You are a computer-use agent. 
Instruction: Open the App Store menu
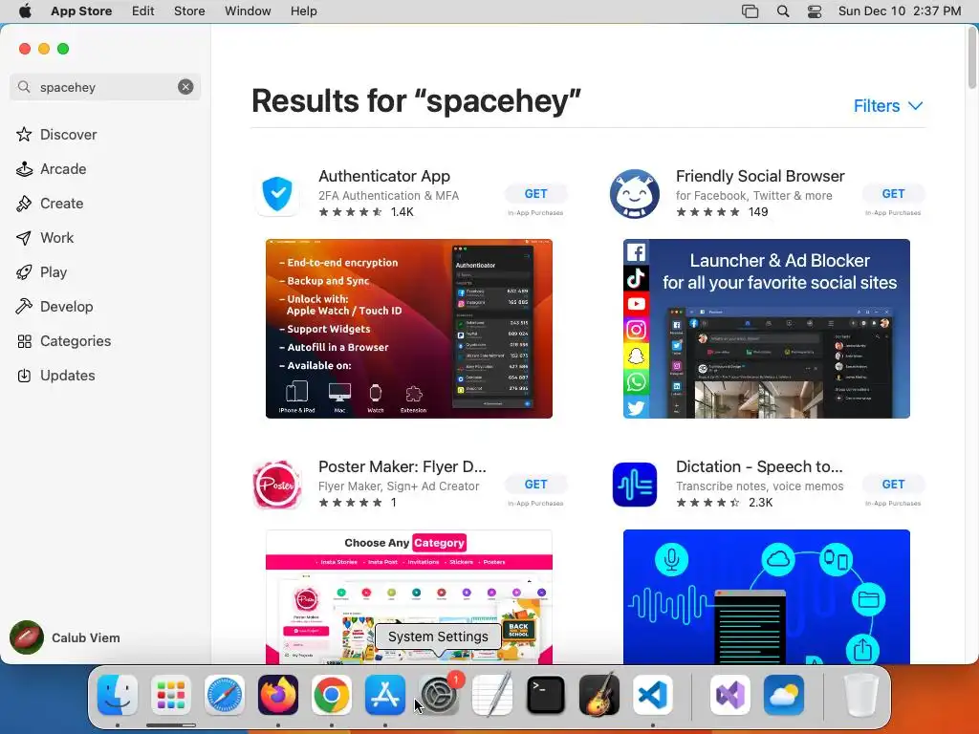point(81,11)
